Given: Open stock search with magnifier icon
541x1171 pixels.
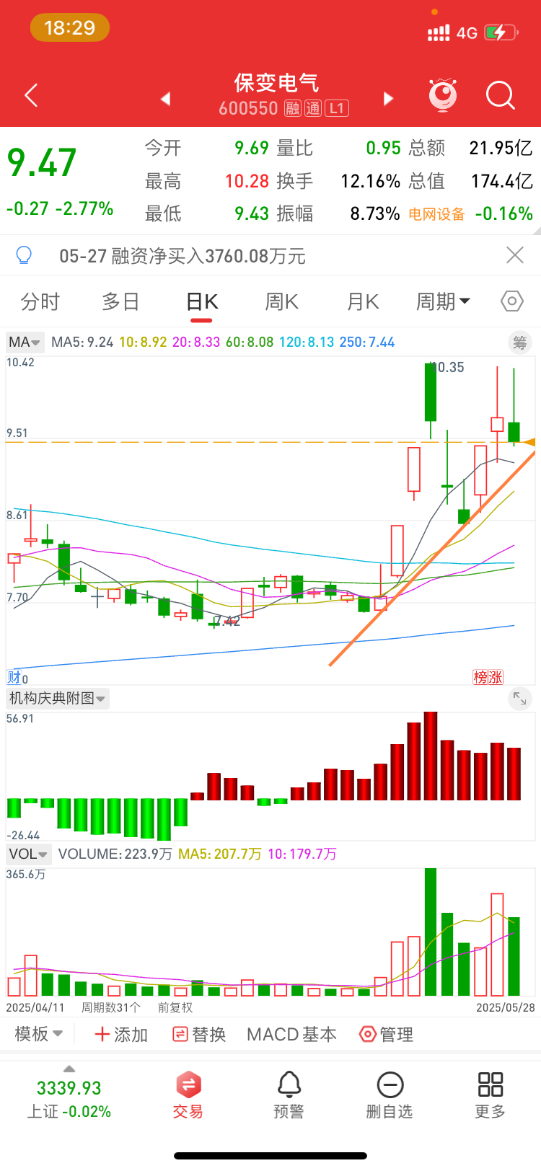Looking at the screenshot, I should coord(500,95).
